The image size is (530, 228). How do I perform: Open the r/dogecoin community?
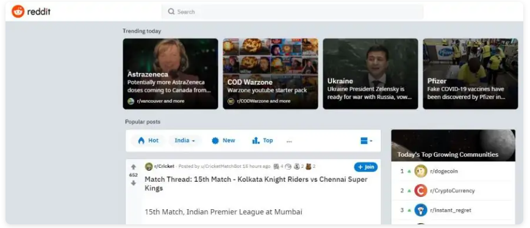tap(444, 171)
